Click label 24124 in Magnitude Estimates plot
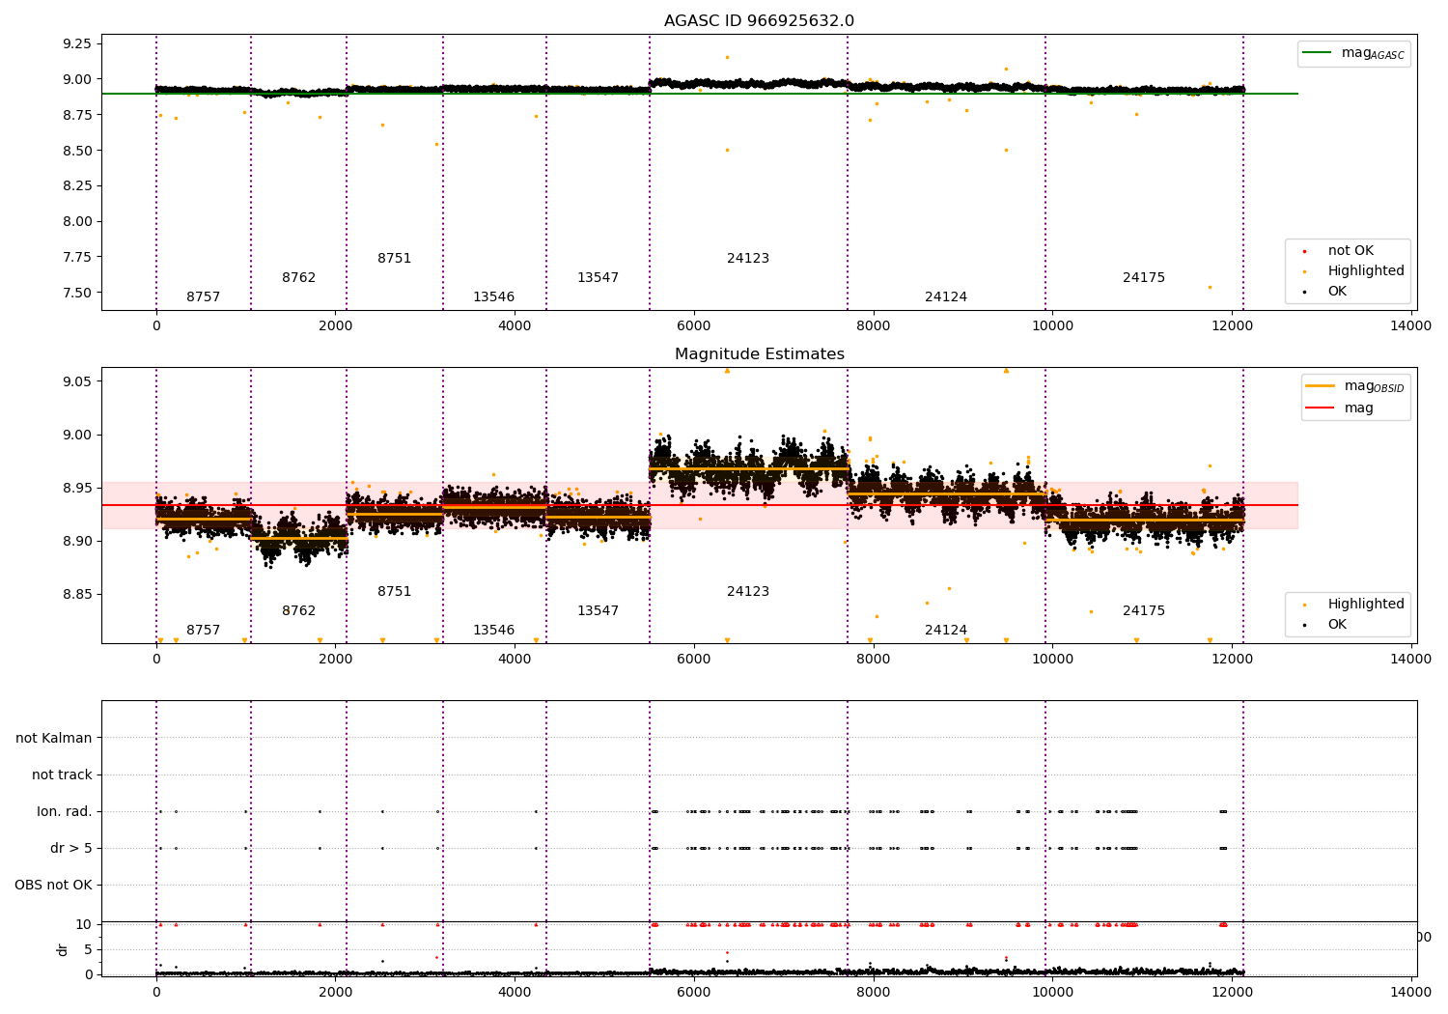The height and width of the screenshot is (1014, 1448). tap(946, 631)
